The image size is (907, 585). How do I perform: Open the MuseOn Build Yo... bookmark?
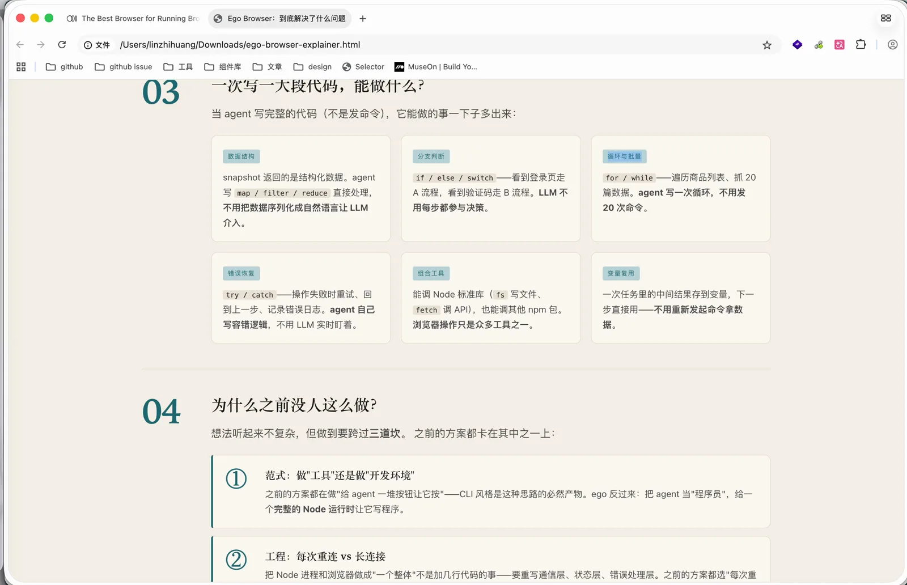click(x=436, y=67)
